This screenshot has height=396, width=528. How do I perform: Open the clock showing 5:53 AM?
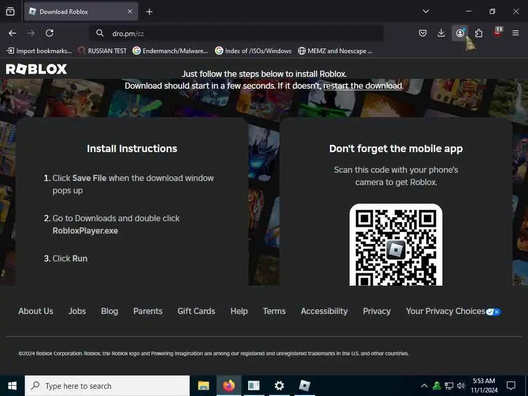484,386
